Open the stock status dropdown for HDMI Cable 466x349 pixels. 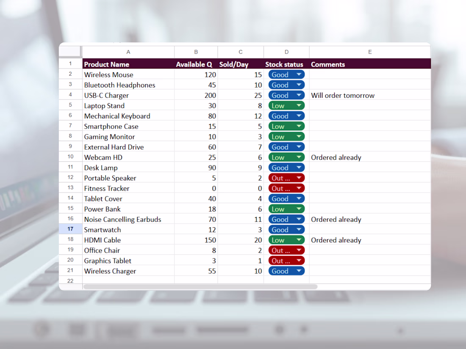click(x=286, y=240)
